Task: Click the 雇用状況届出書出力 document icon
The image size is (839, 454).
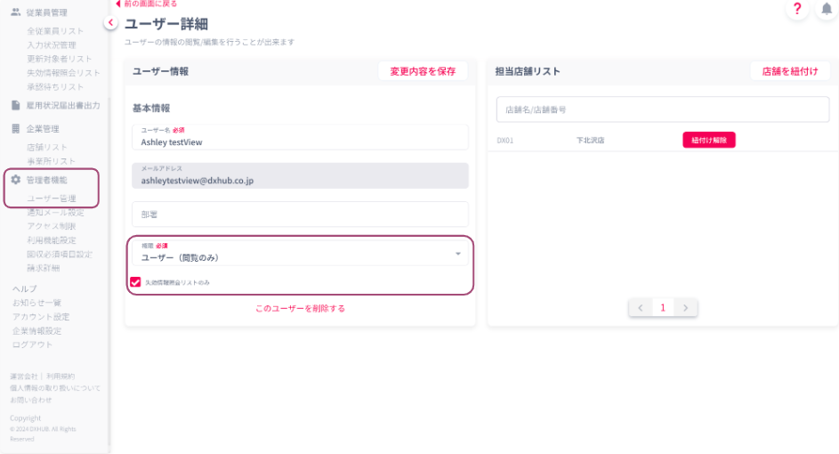Action: pyautogui.click(x=15, y=105)
